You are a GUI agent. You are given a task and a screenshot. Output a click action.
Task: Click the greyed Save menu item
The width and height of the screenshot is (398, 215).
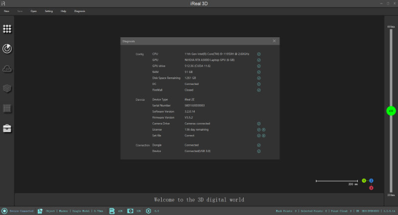coord(20,11)
